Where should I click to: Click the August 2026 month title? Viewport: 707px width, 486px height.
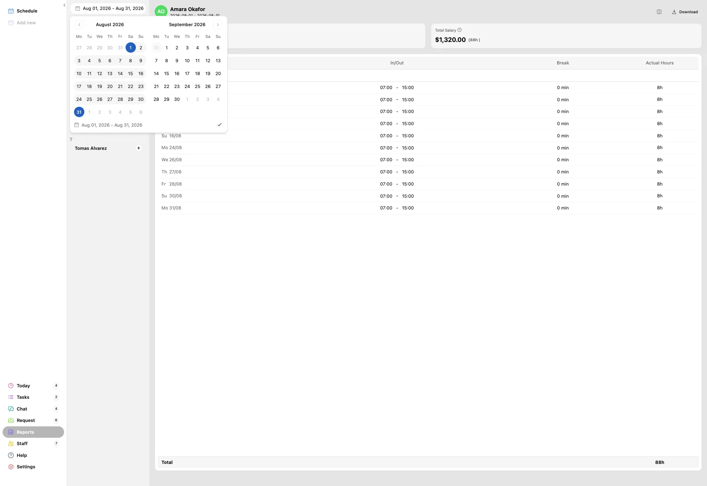(110, 25)
